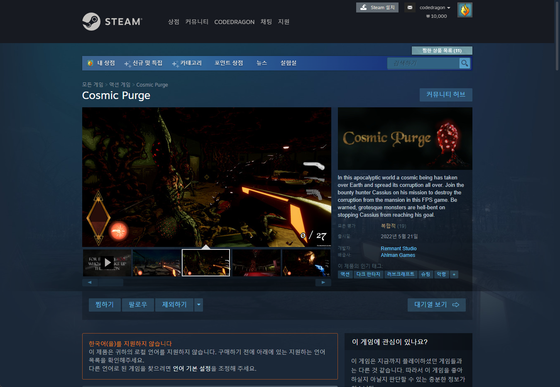The height and width of the screenshot is (387, 560).
Task: Click the 내 상점 store icon
Action: pyautogui.click(x=90, y=63)
